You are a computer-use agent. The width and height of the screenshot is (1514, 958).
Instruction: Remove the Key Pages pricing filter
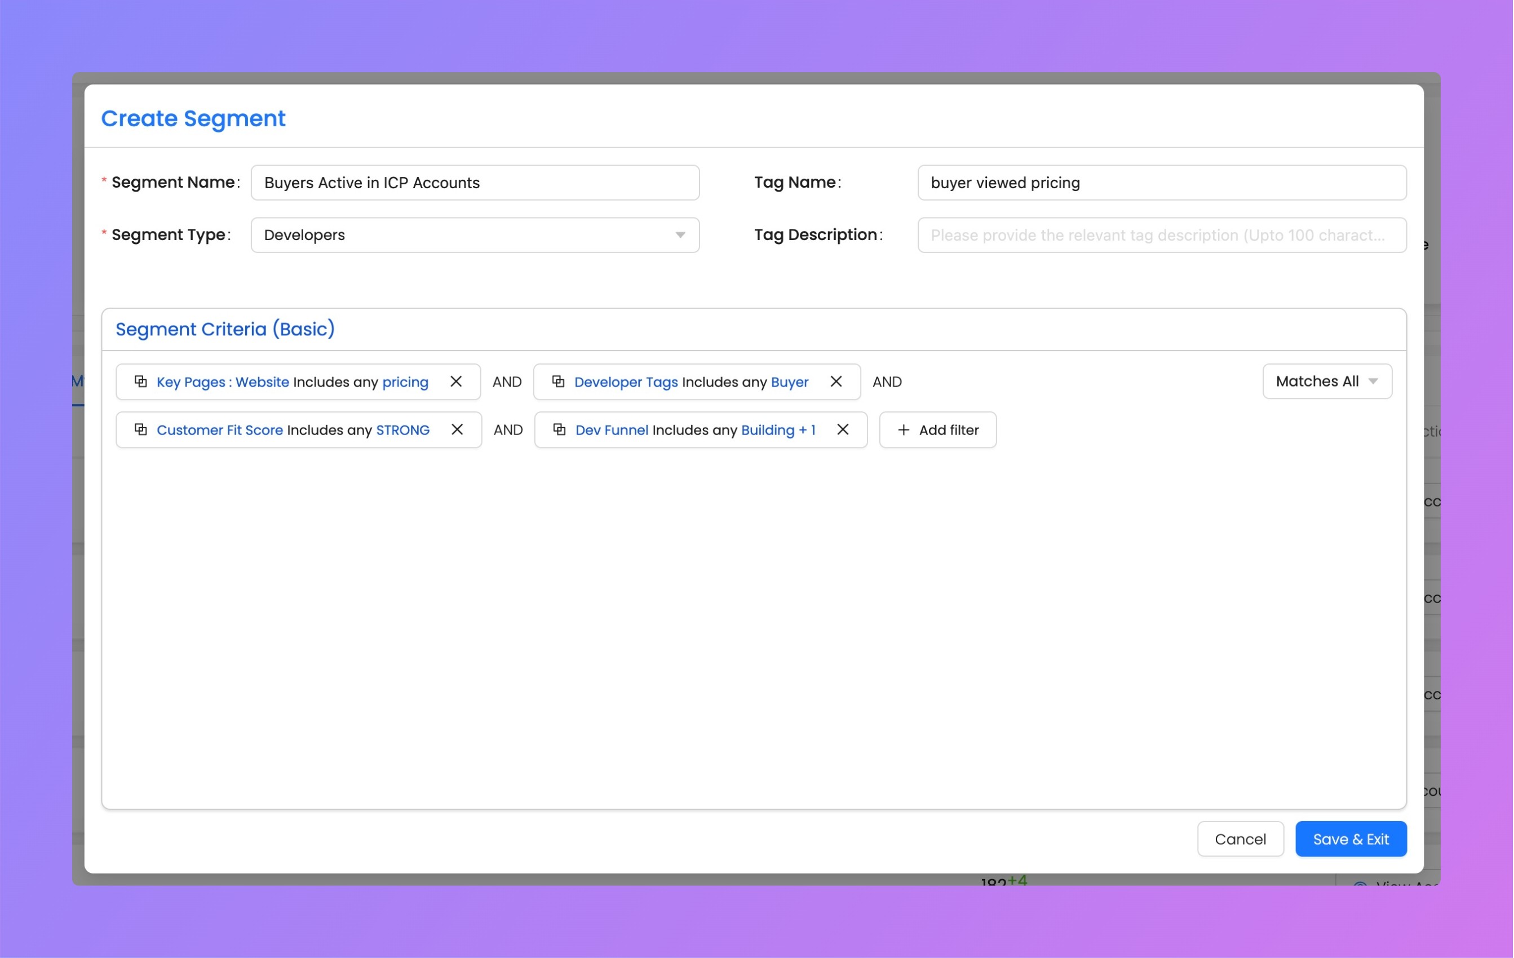(456, 382)
